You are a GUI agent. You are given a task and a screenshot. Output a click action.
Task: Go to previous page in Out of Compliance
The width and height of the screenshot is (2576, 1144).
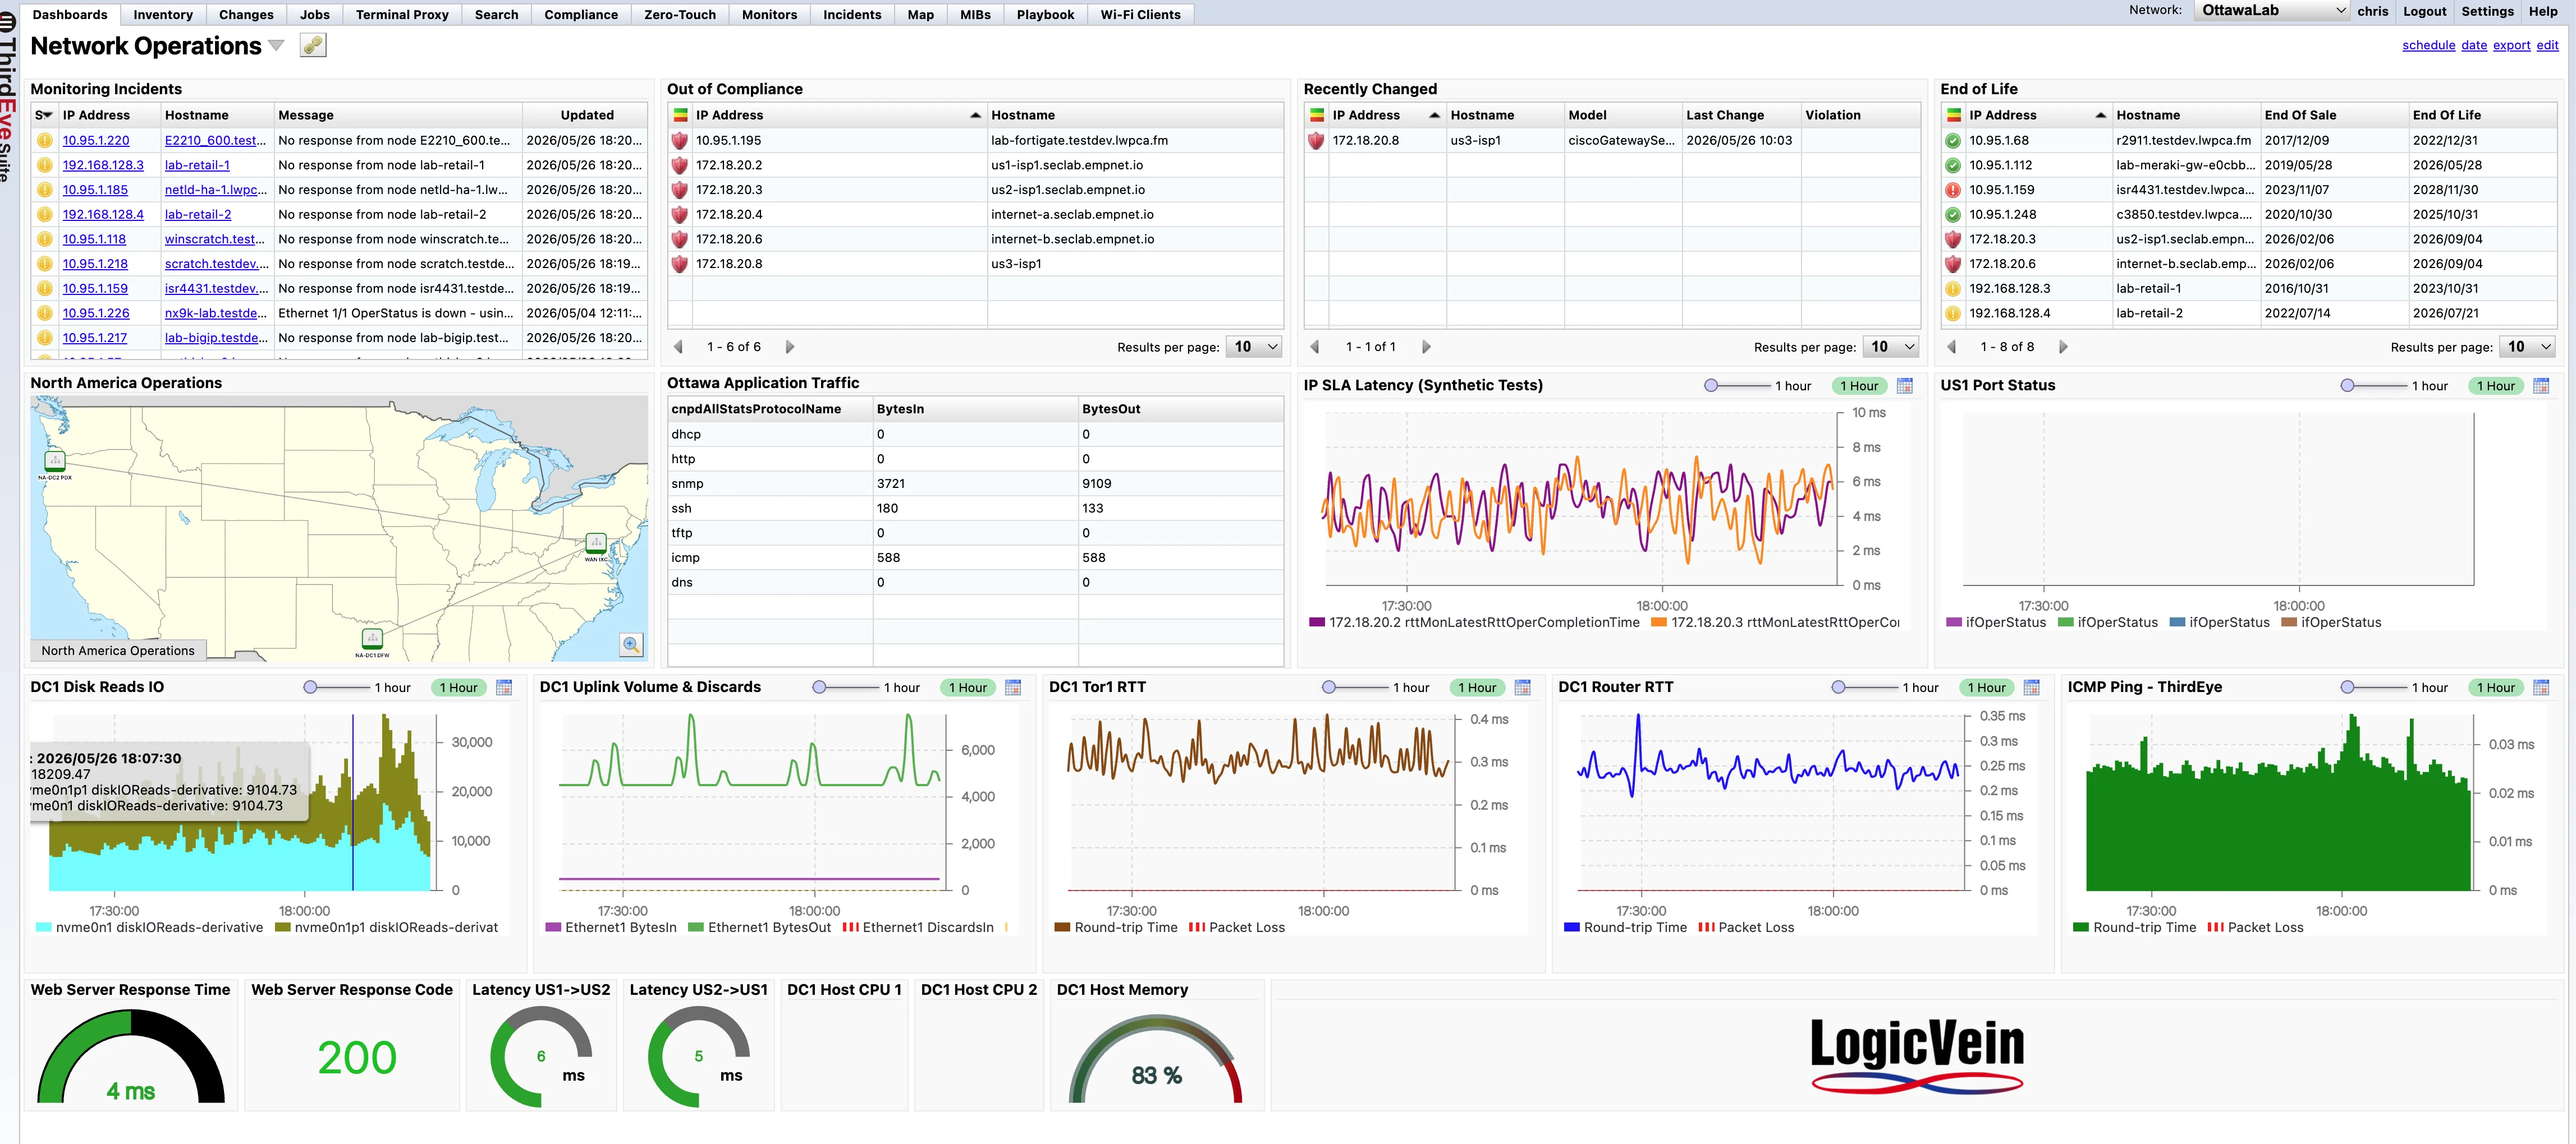(679, 347)
